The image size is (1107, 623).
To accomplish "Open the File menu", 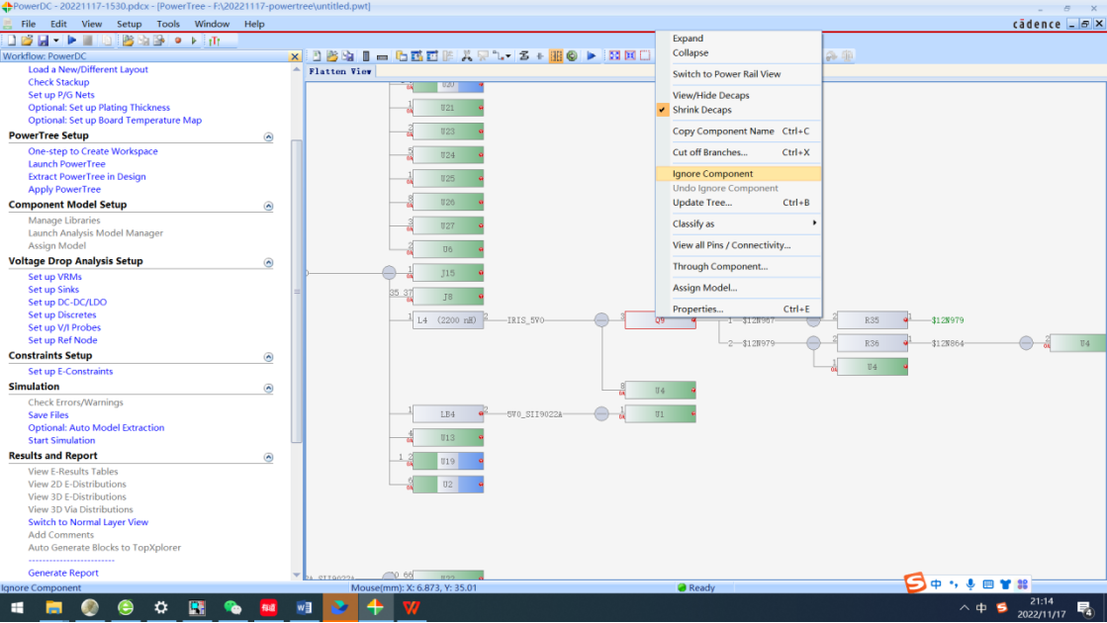I will pos(29,24).
